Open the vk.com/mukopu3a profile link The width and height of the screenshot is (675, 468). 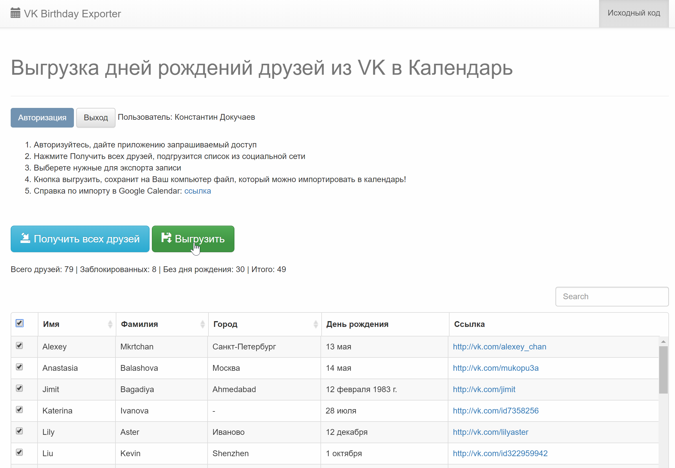[495, 368]
